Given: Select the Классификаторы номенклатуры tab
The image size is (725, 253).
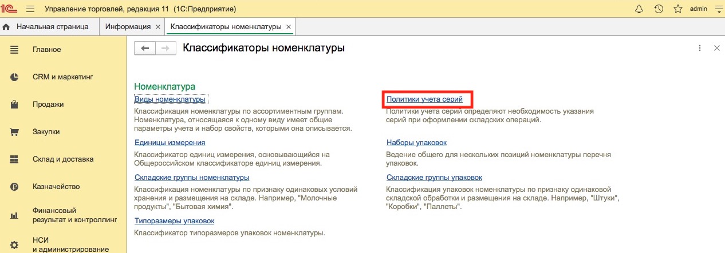Looking at the screenshot, I should (x=226, y=27).
